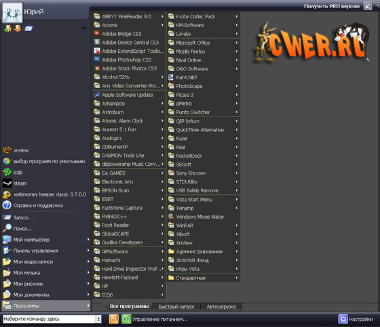Open xnview pinned shortcut icon

click(x=7, y=150)
